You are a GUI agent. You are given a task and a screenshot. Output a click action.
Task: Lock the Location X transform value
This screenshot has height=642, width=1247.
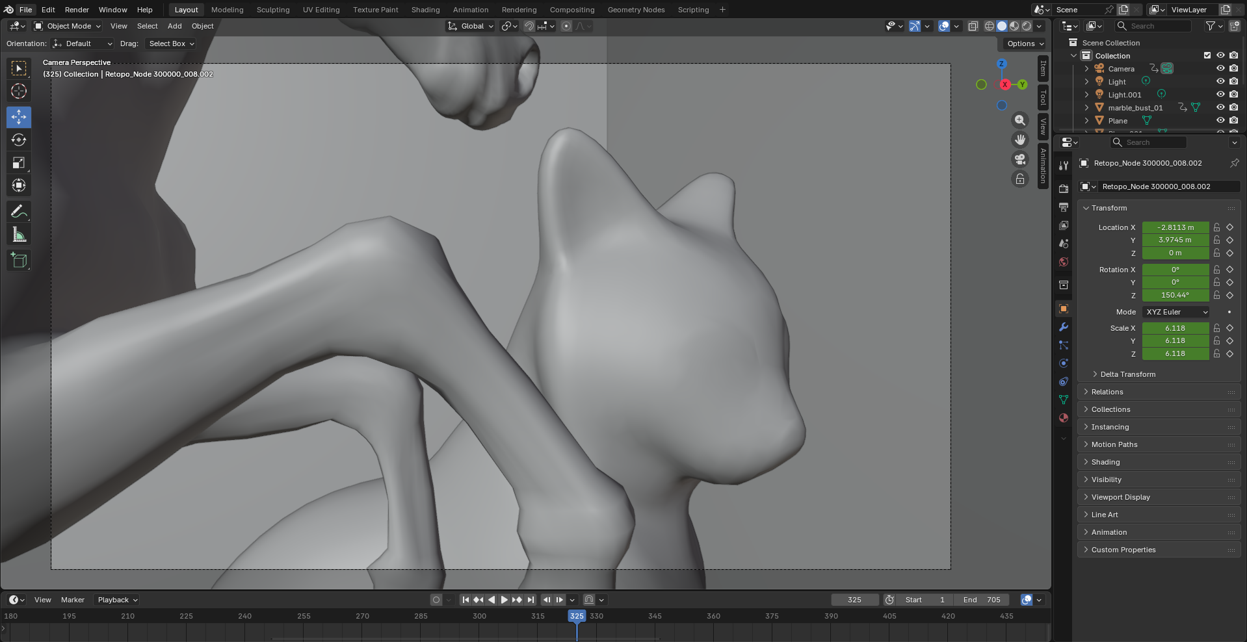(x=1216, y=227)
